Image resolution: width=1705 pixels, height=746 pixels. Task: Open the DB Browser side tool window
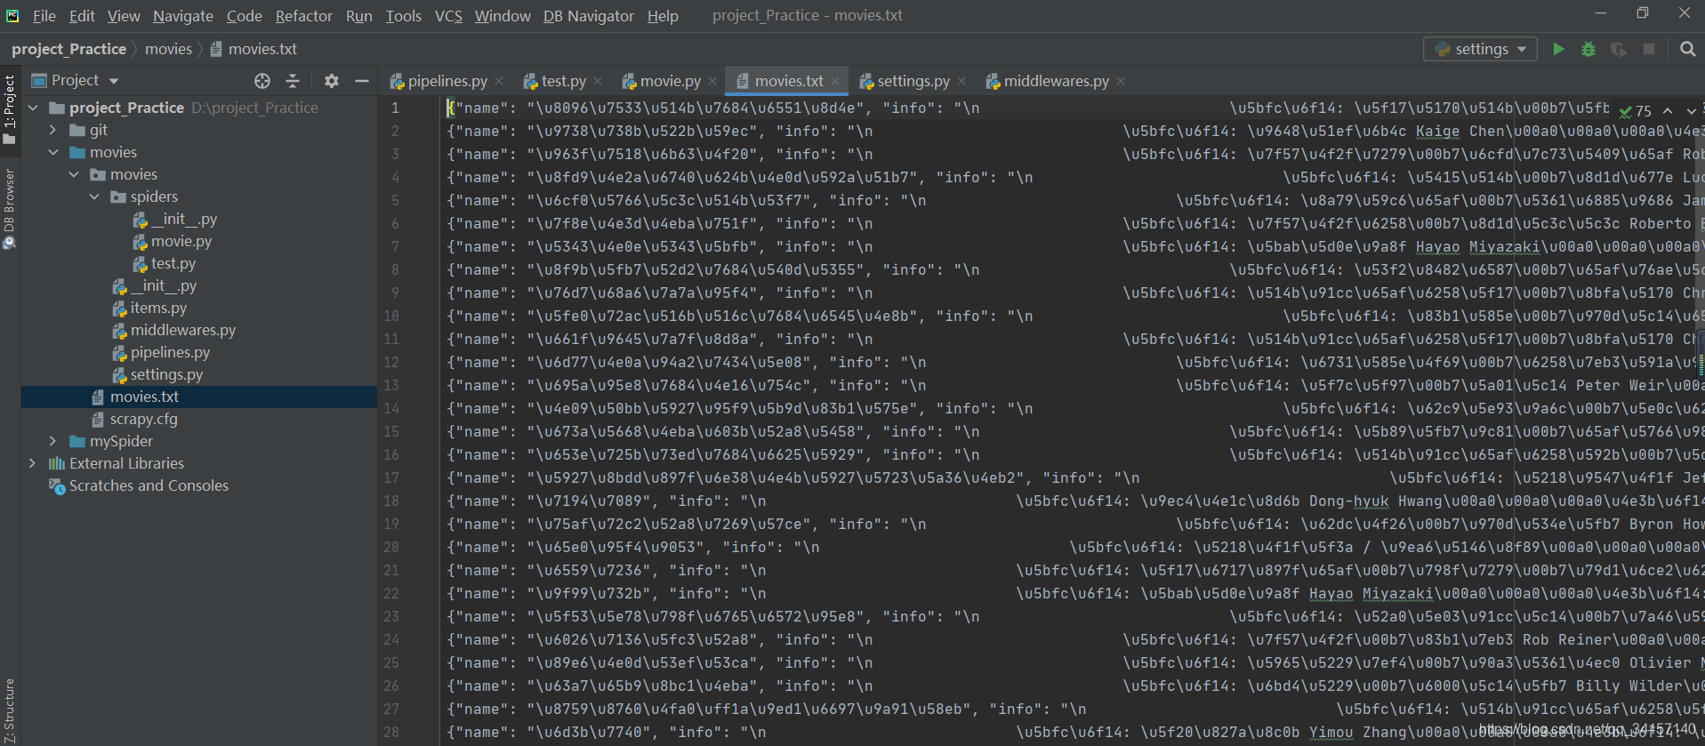click(x=10, y=208)
